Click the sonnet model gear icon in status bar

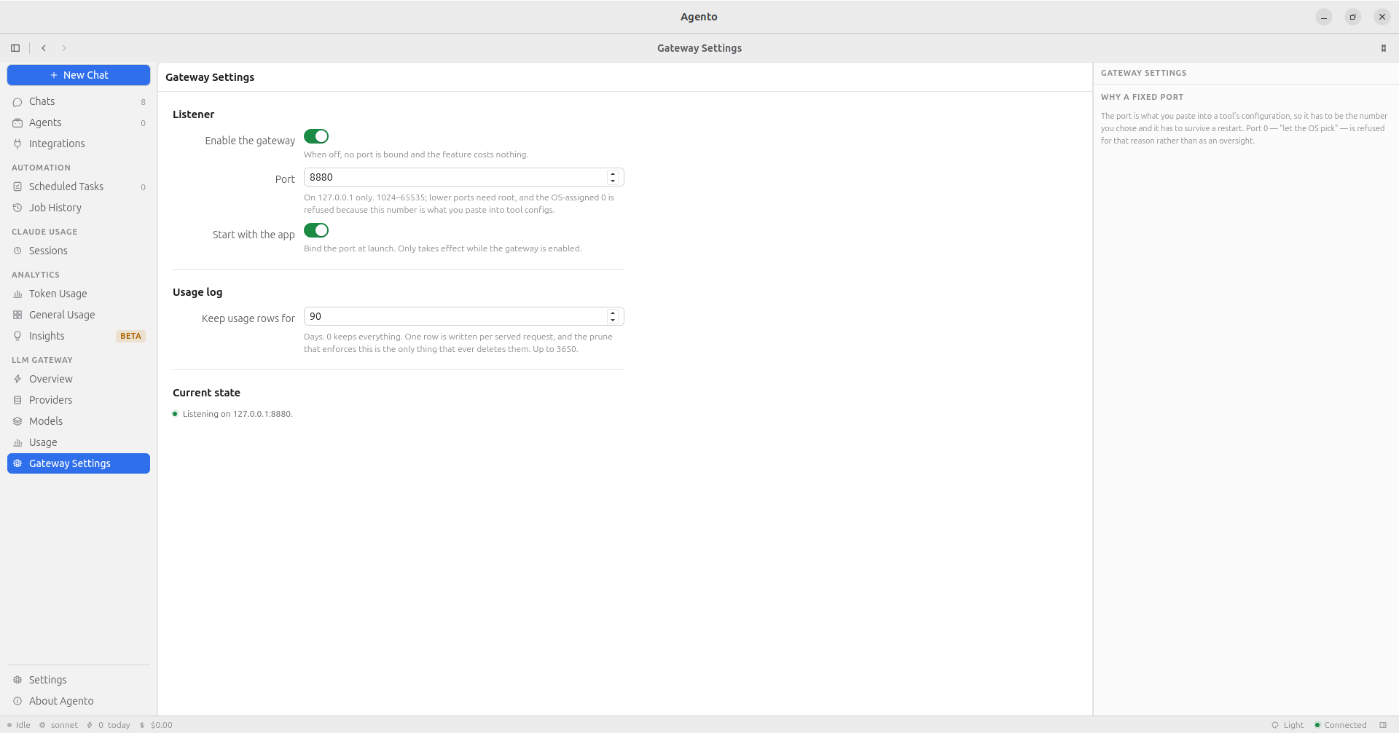click(x=42, y=725)
